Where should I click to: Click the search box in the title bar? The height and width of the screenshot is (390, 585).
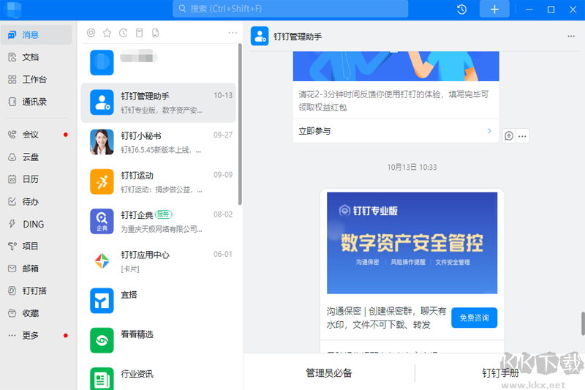click(x=290, y=9)
